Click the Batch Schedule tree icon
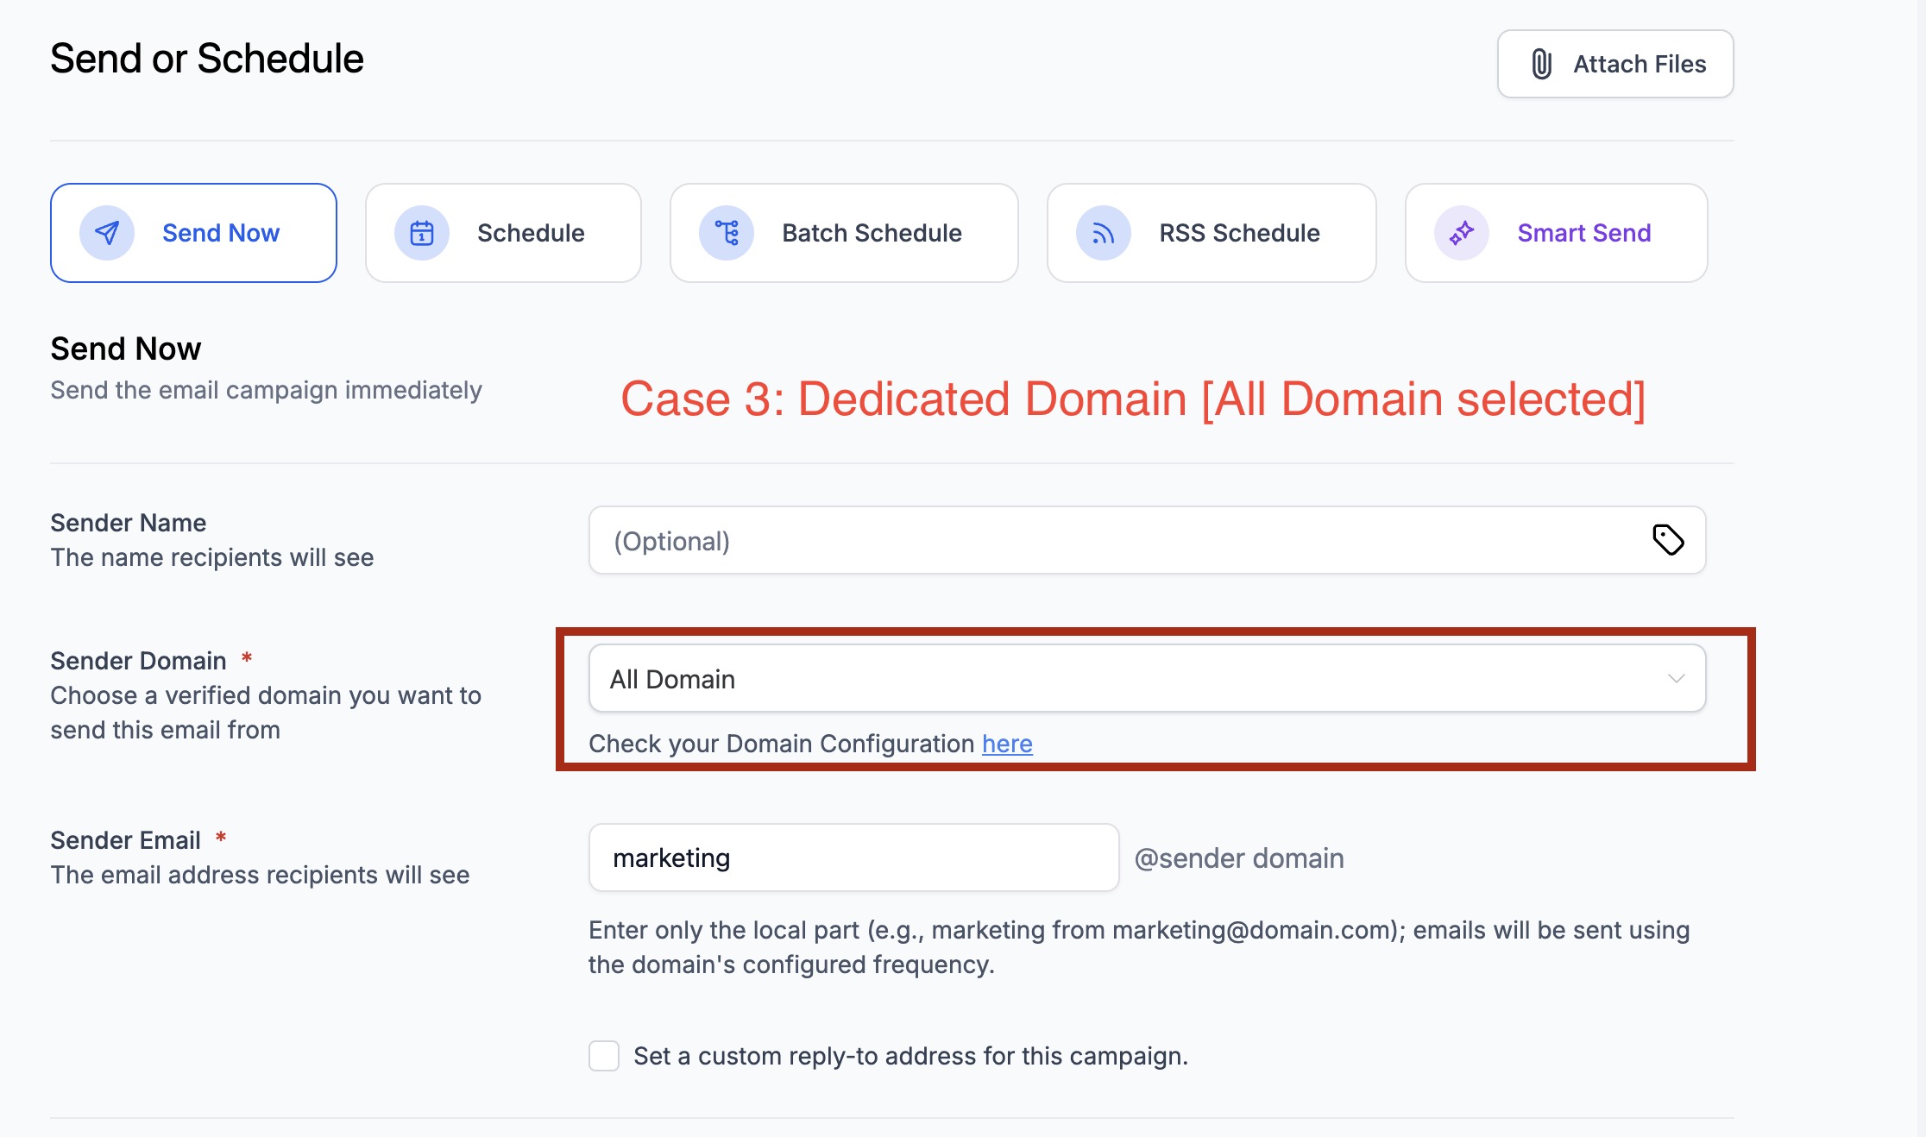 [x=727, y=233]
